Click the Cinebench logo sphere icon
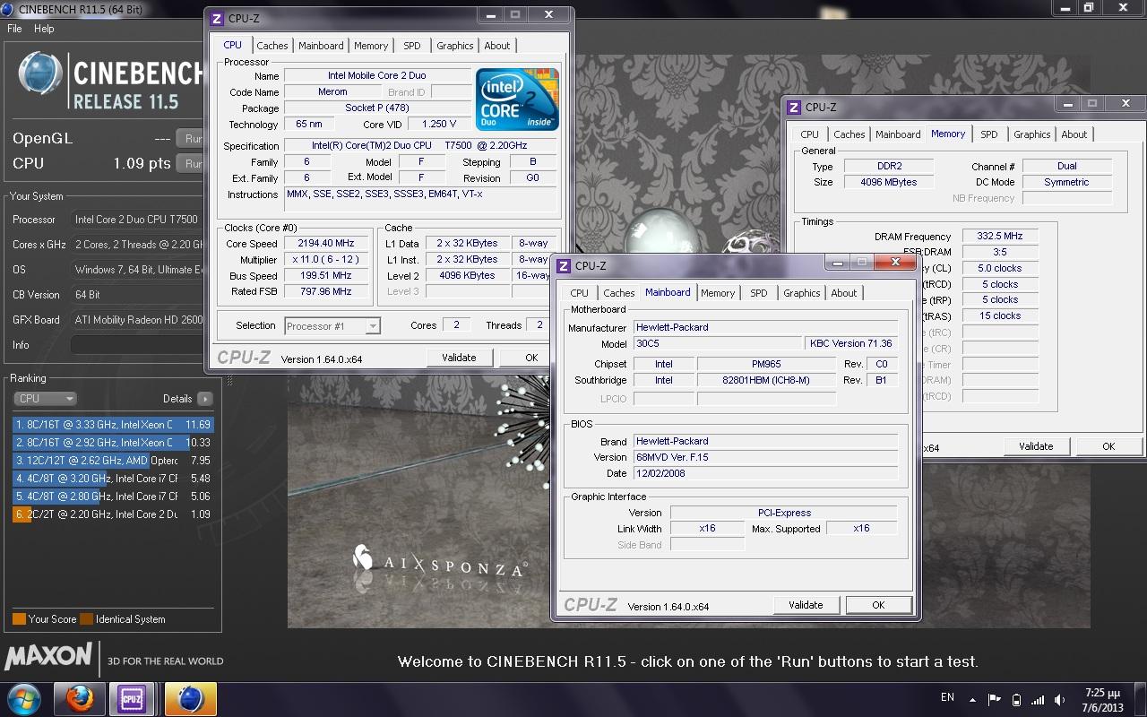Viewport: 1147px width, 717px height. (39, 74)
